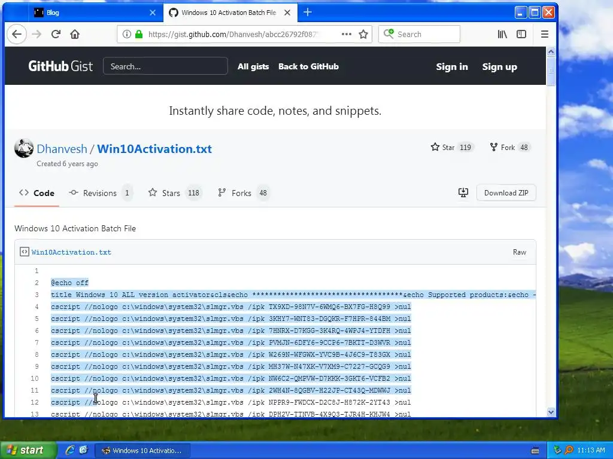Open the Forks tab

coord(244,193)
